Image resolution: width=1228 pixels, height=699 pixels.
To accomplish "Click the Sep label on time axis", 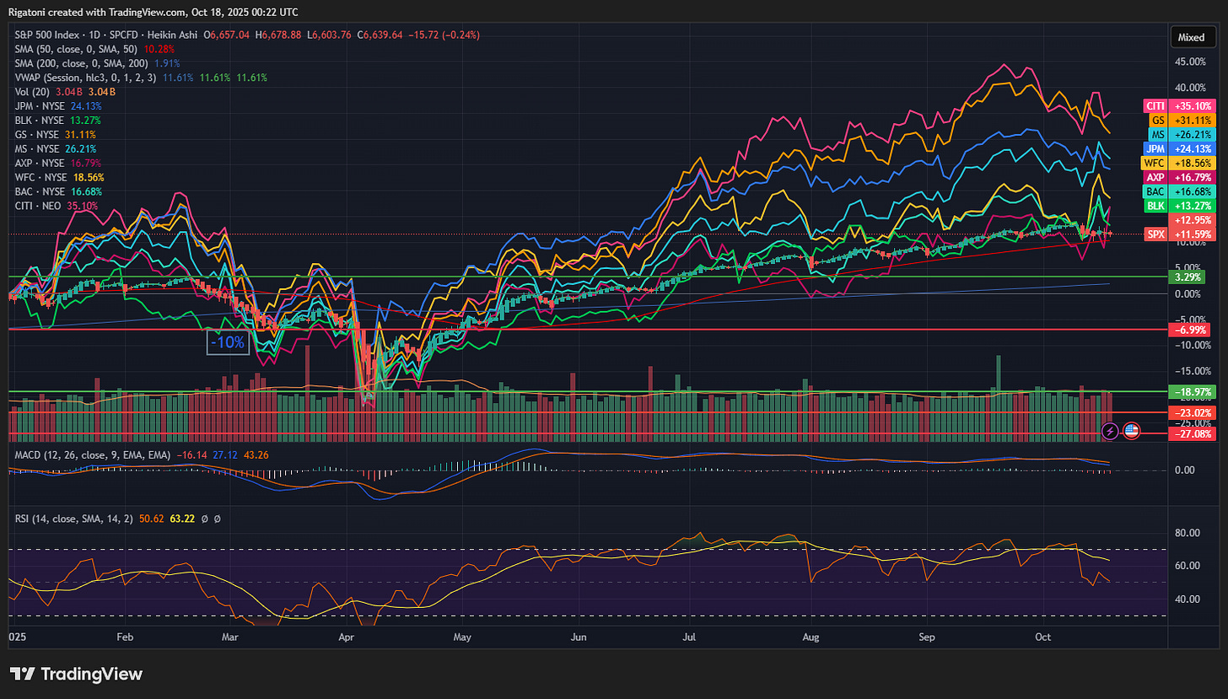I will click(927, 639).
